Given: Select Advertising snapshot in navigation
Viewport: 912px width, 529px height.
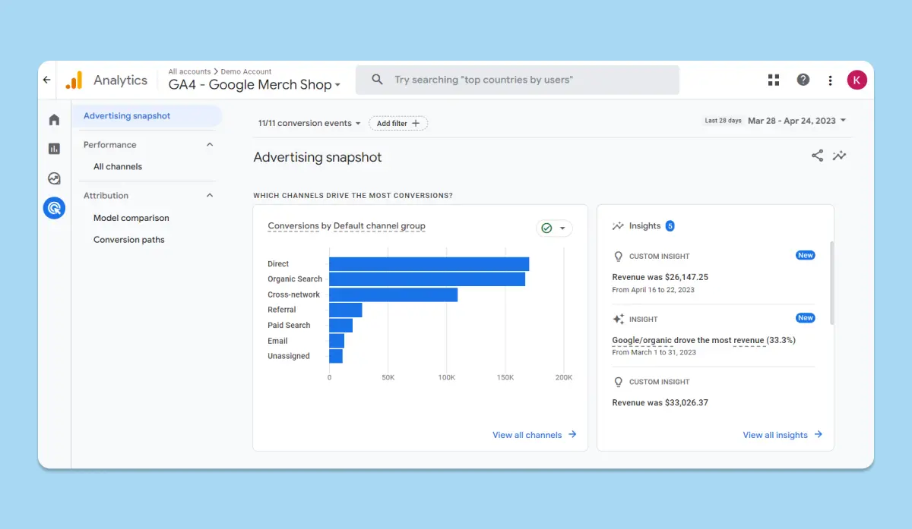Looking at the screenshot, I should click(147, 116).
